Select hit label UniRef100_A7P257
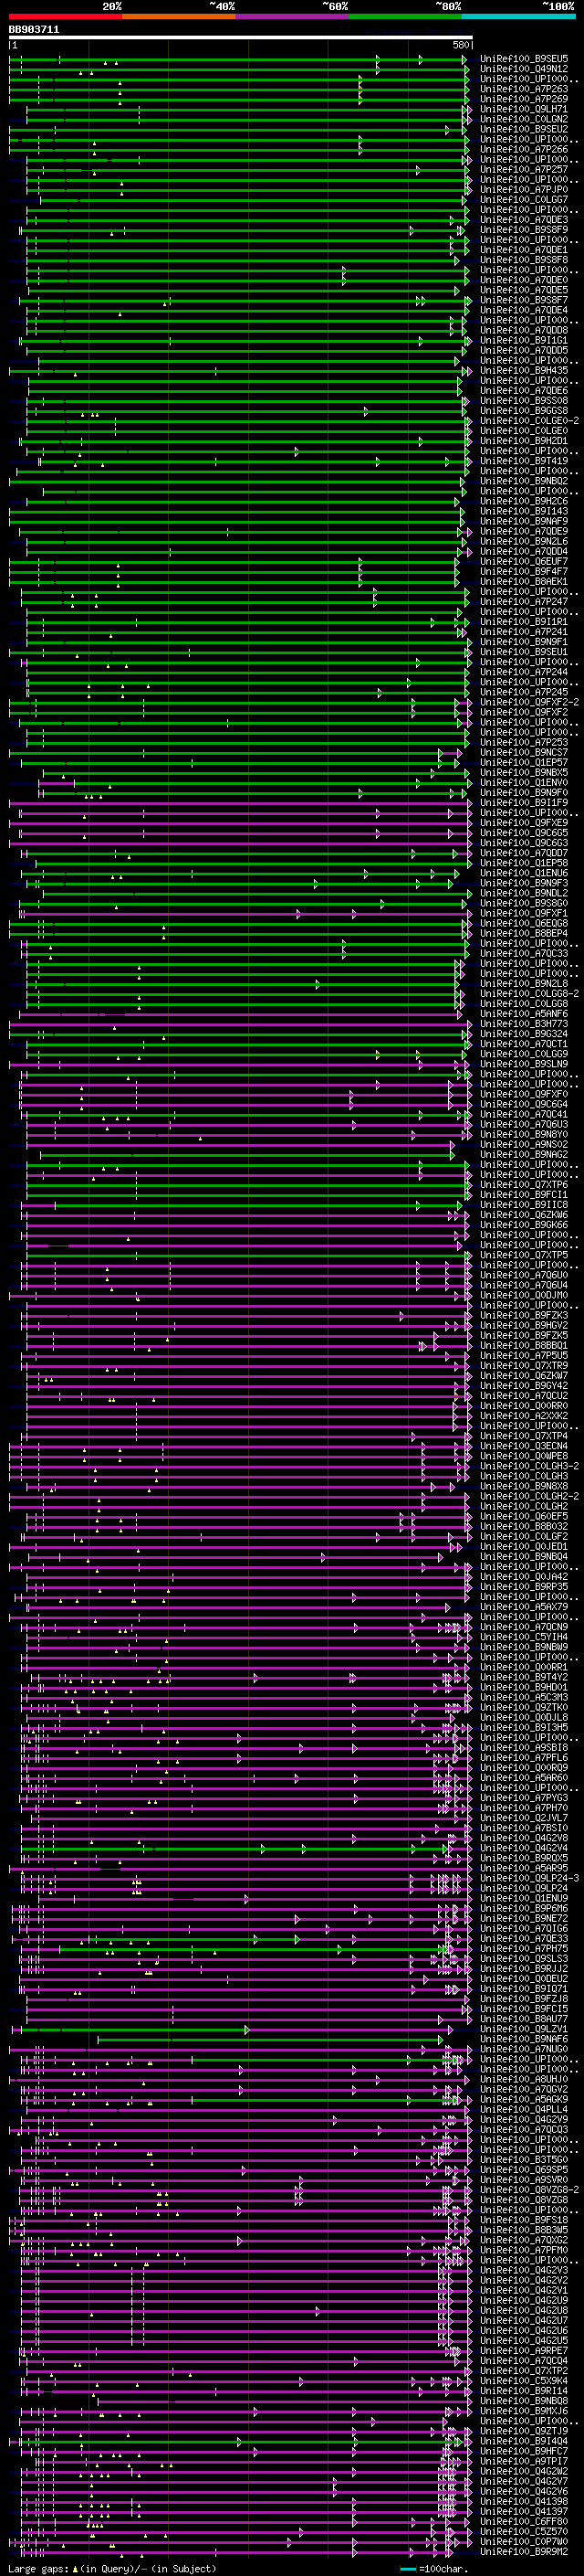 point(524,170)
